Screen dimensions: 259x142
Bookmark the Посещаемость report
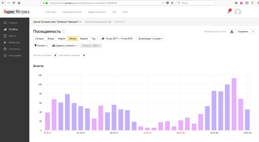pos(63,32)
